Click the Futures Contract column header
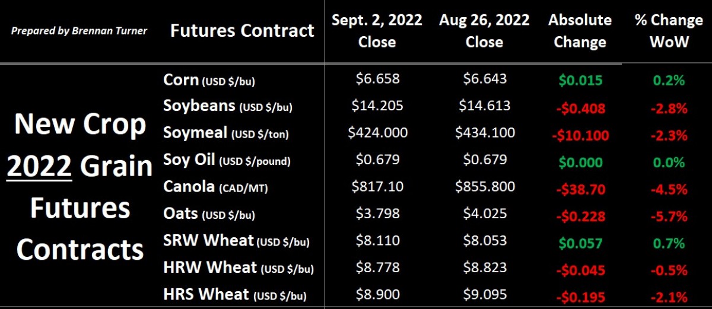The height and width of the screenshot is (309, 712). tap(242, 30)
